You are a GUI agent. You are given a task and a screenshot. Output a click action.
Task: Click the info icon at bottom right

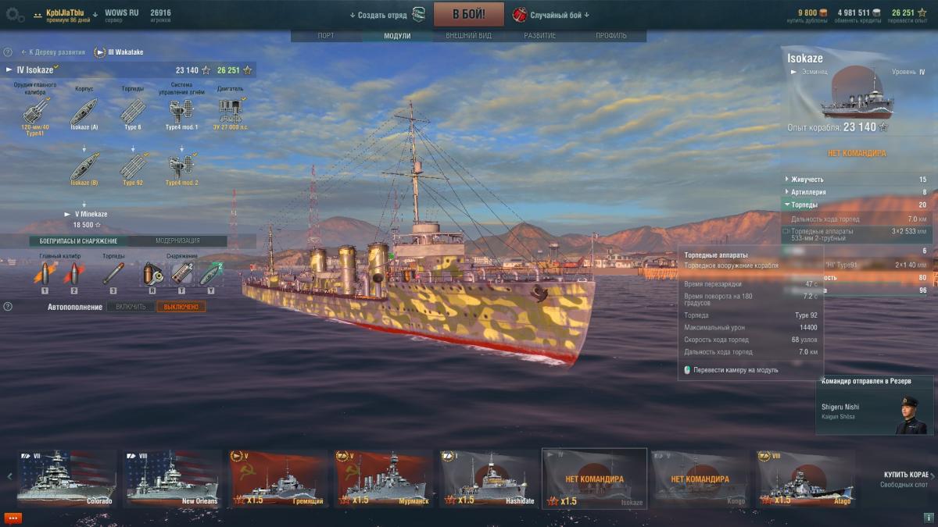926,518
